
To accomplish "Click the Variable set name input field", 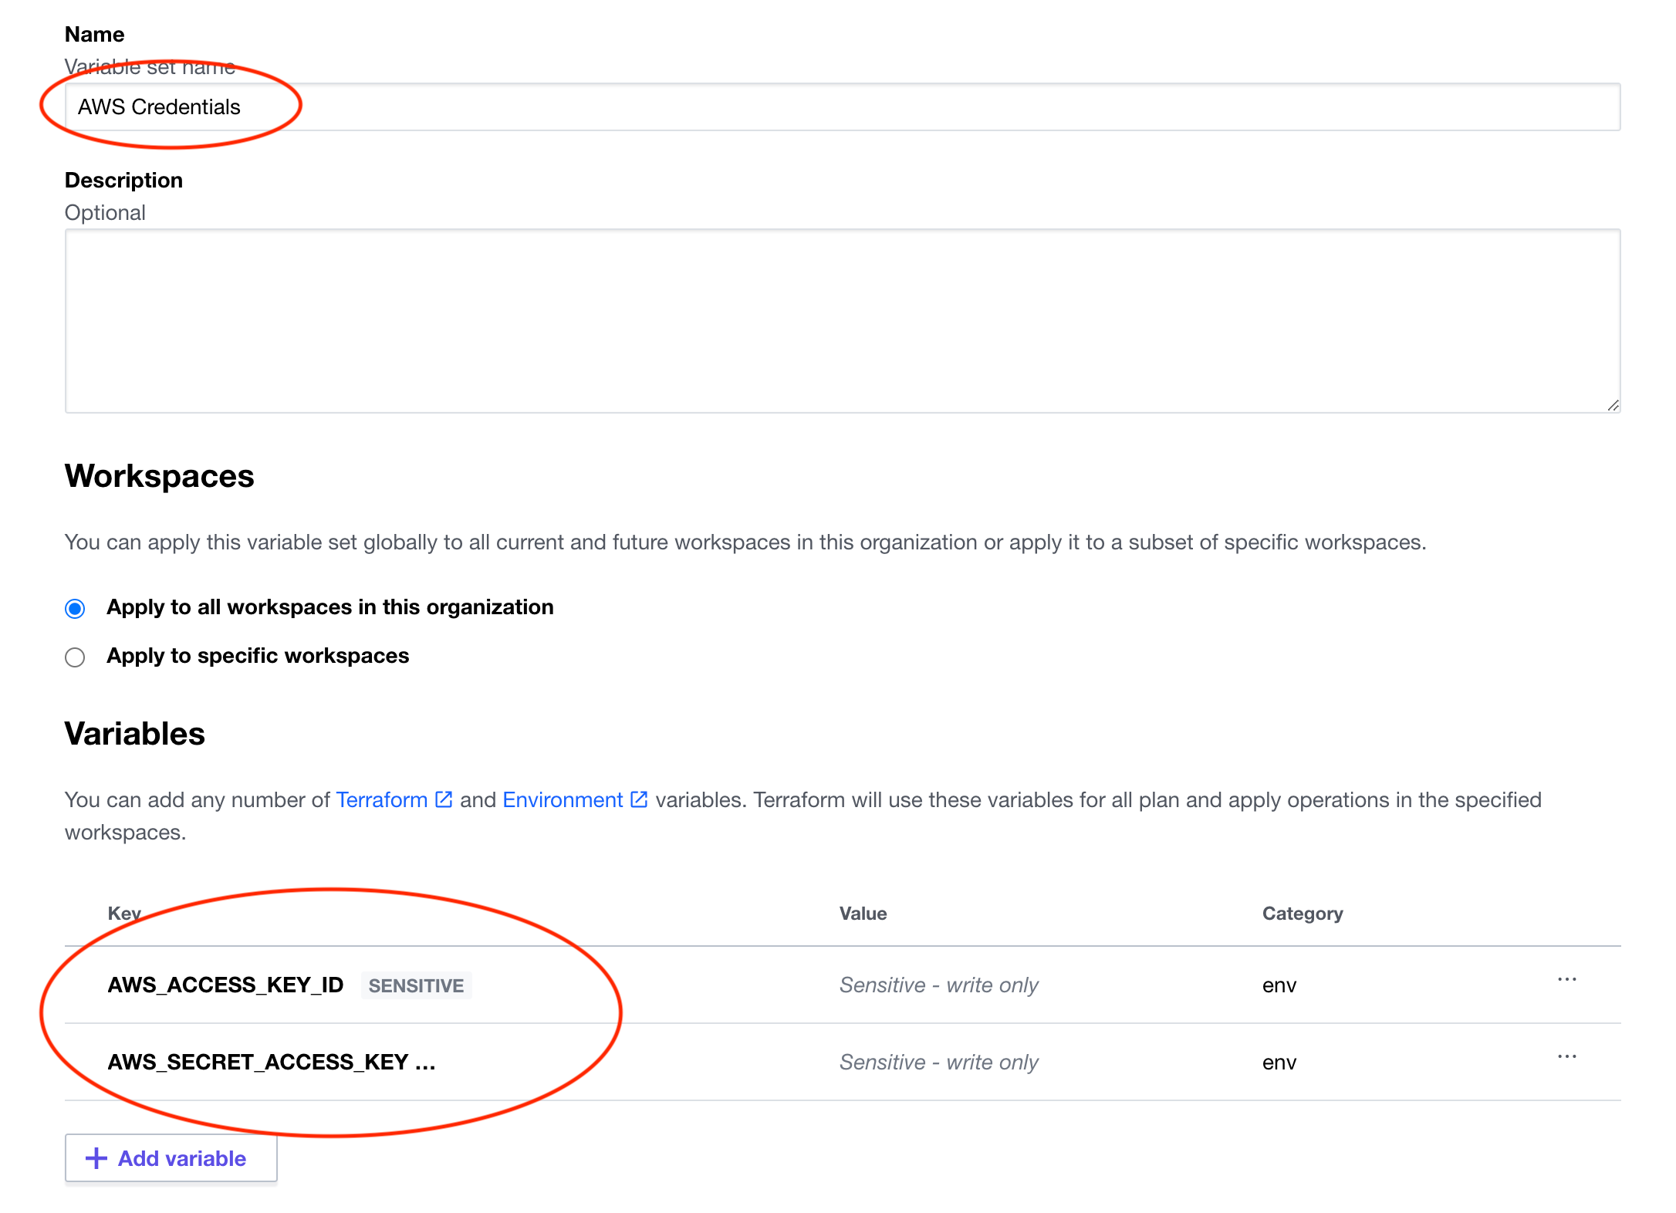I will 842,106.
